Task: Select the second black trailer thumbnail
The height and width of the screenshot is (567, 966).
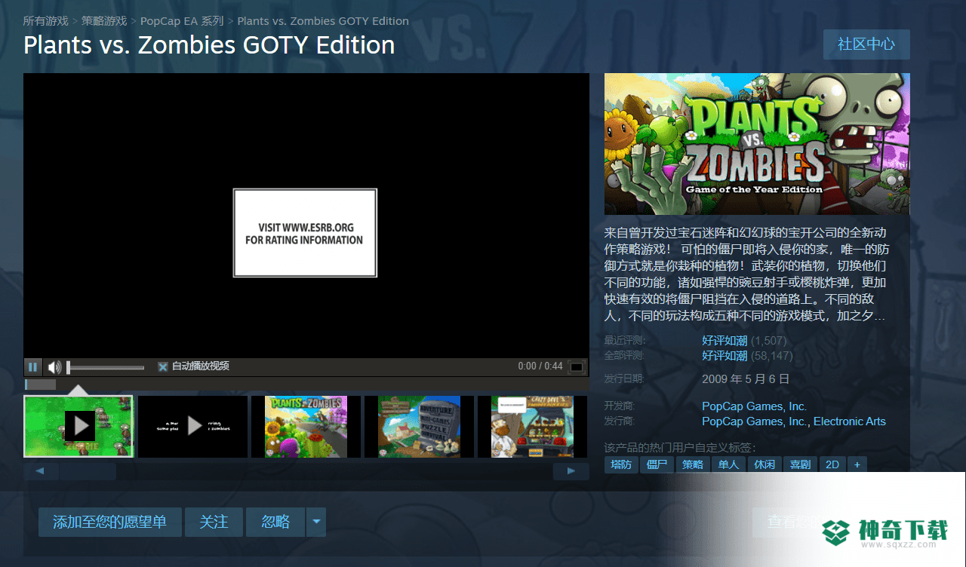Action: tap(192, 427)
